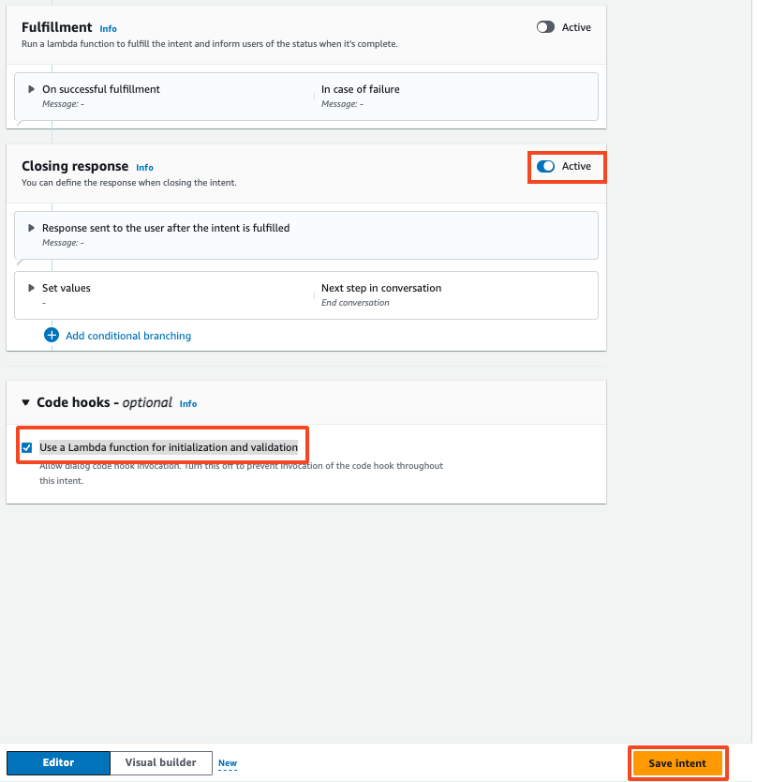
Task: Click In case of failure panel
Action: pos(361,89)
